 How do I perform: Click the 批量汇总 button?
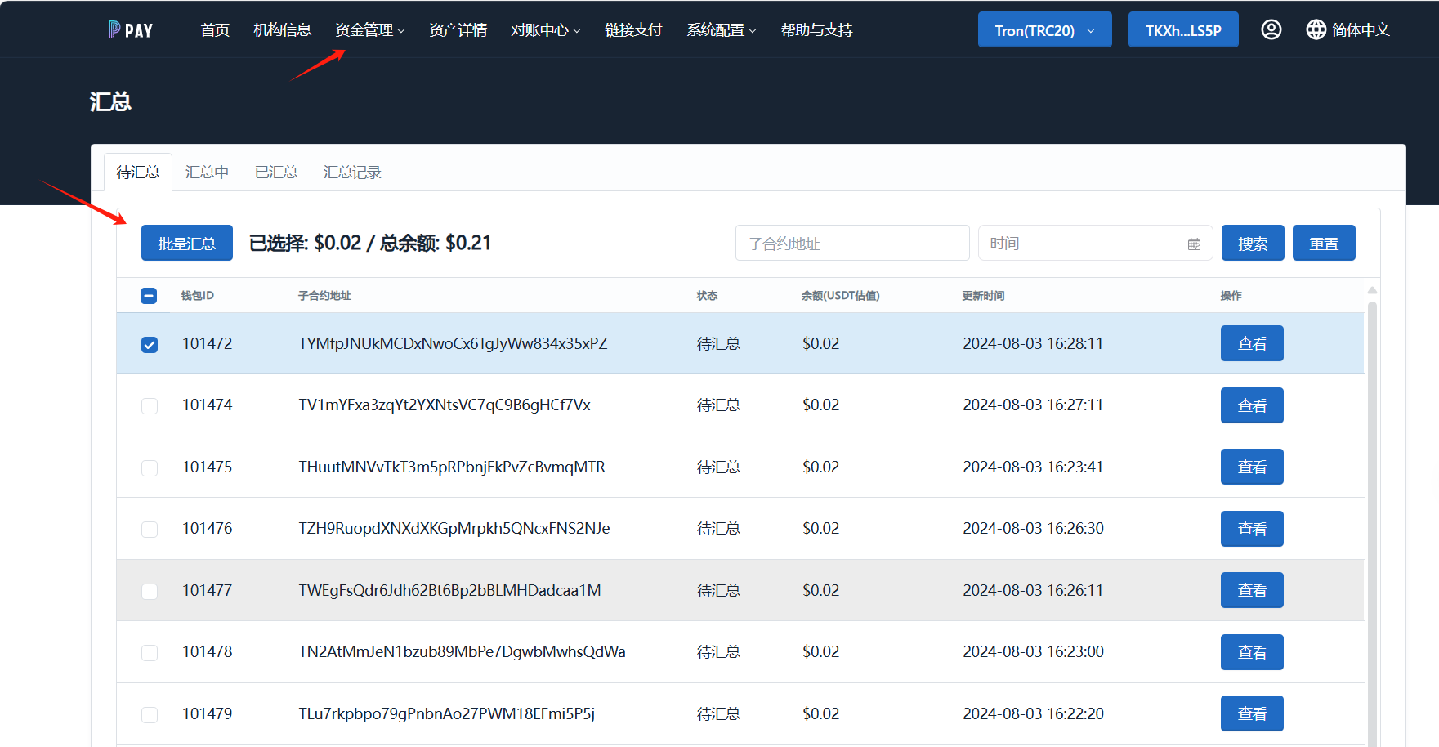(x=187, y=243)
